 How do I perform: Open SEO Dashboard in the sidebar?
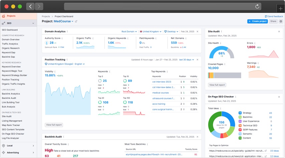point(10,30)
